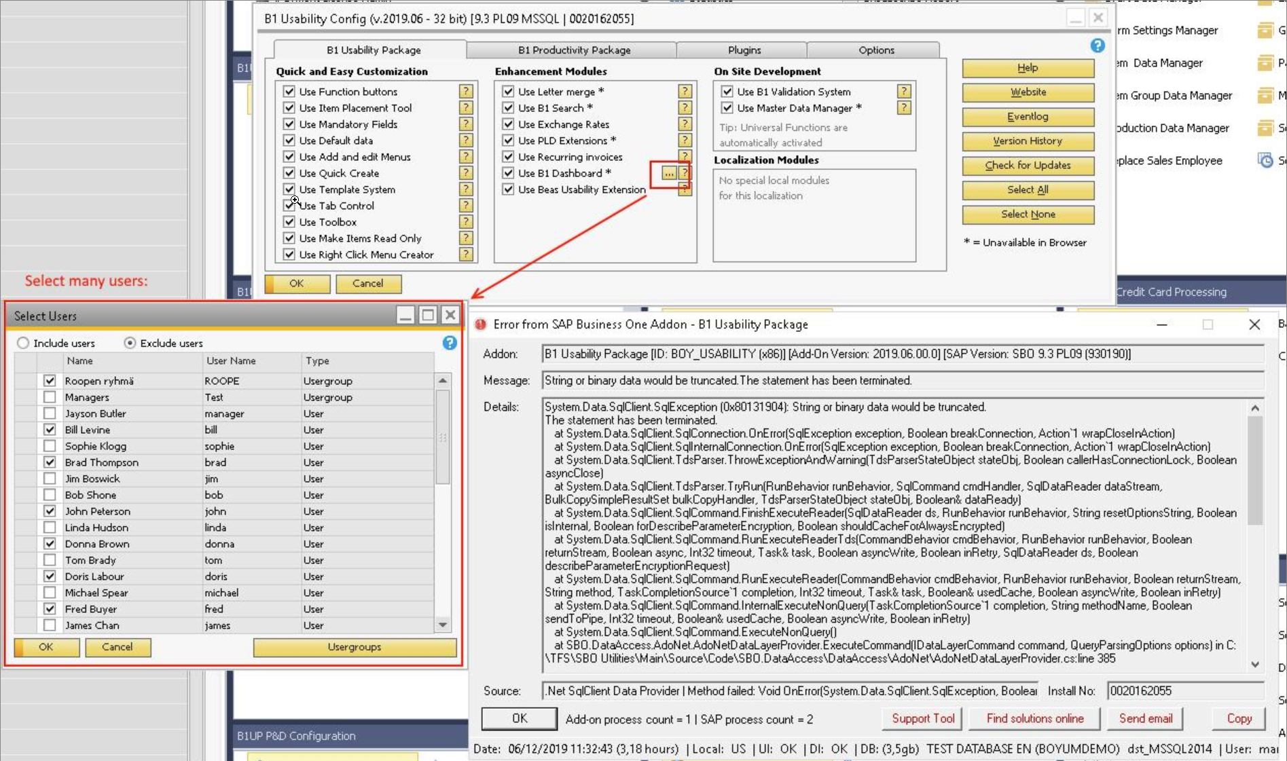Open help for Use Add and edit Menus
The image size is (1287, 761).
[x=466, y=156]
